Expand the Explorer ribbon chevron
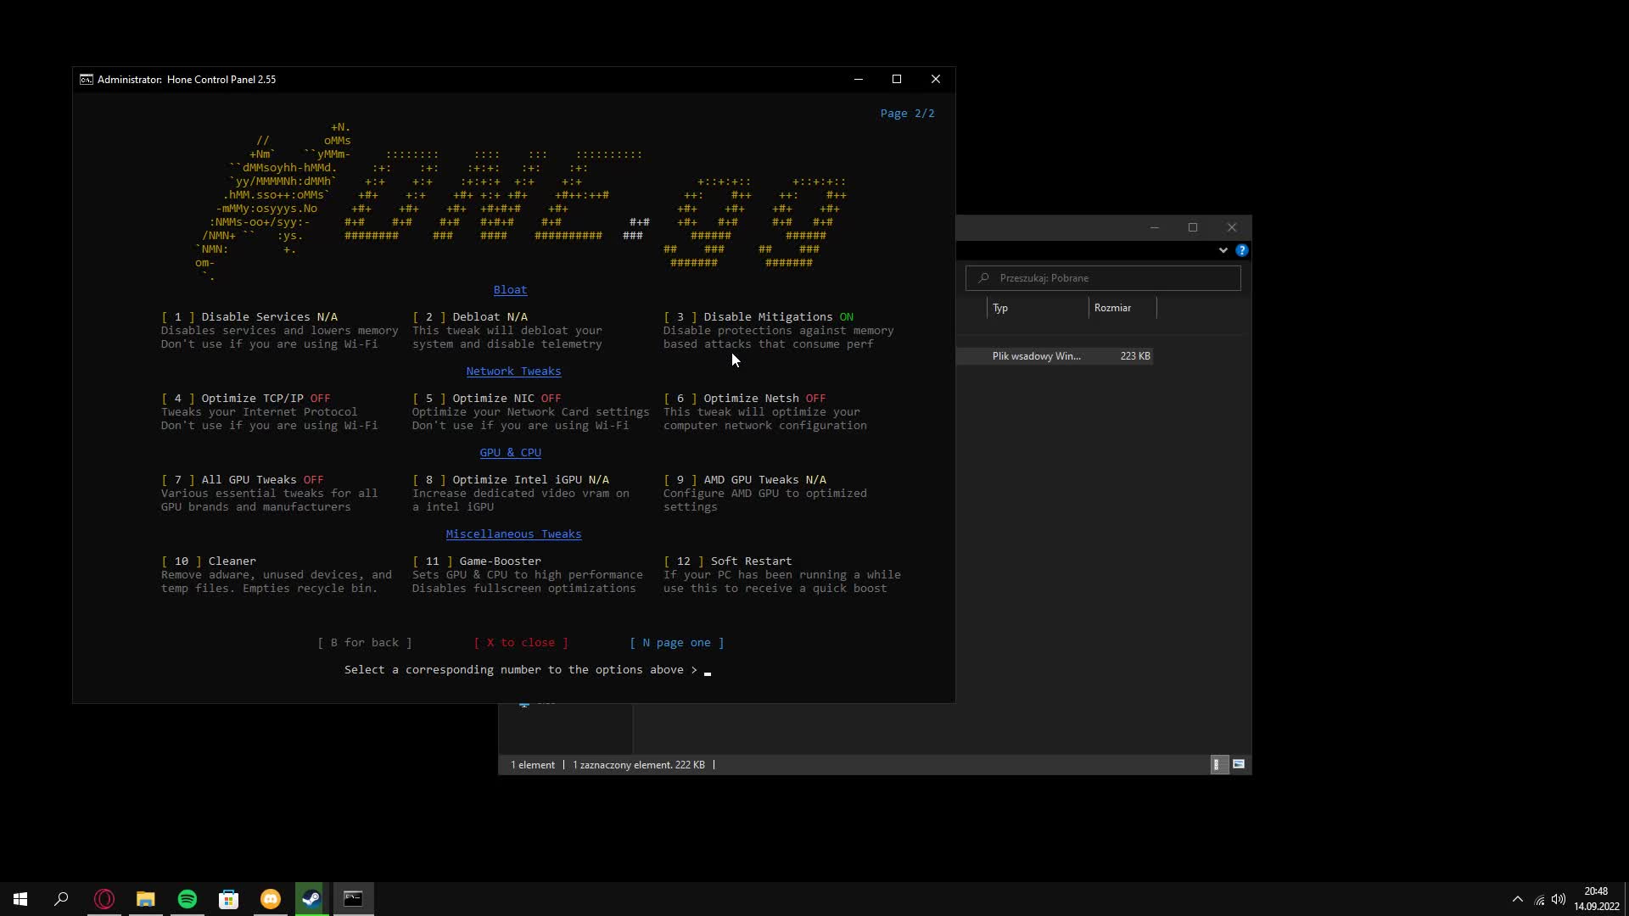The height and width of the screenshot is (916, 1629). (1223, 250)
